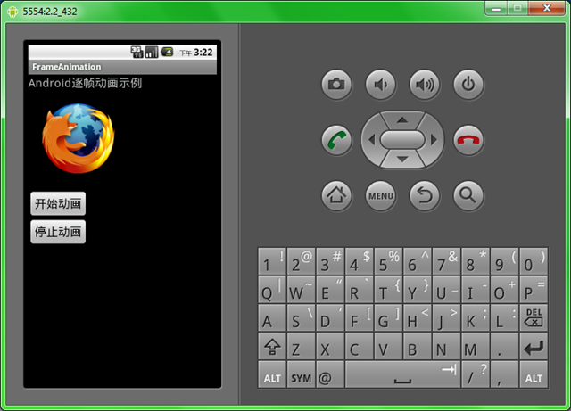Tap the G key
The height and width of the screenshot is (411, 571).
(388, 317)
